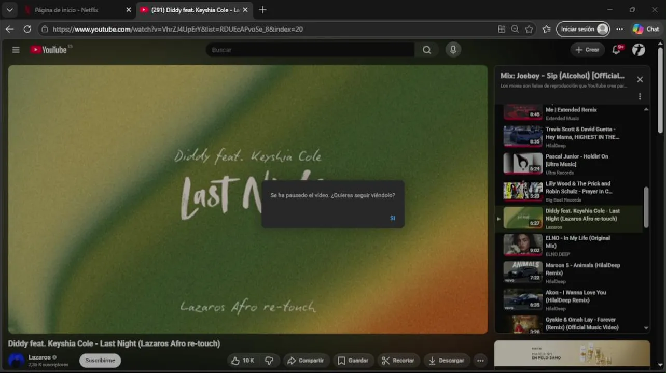Viewport: 666px width, 373px height.
Task: Open the YouTube hamburger guide menu
Action: (16, 50)
